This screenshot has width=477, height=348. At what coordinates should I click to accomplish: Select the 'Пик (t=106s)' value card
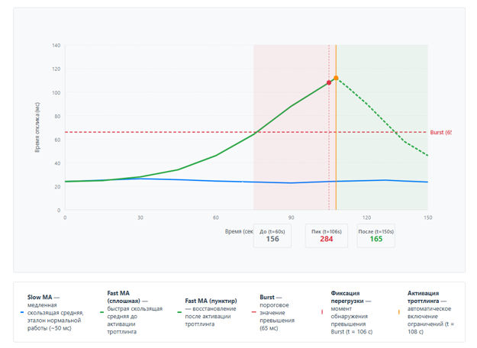327,236
